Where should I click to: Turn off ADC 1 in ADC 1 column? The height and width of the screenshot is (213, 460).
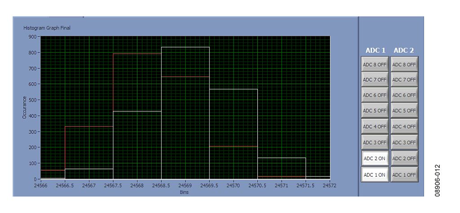point(375,175)
